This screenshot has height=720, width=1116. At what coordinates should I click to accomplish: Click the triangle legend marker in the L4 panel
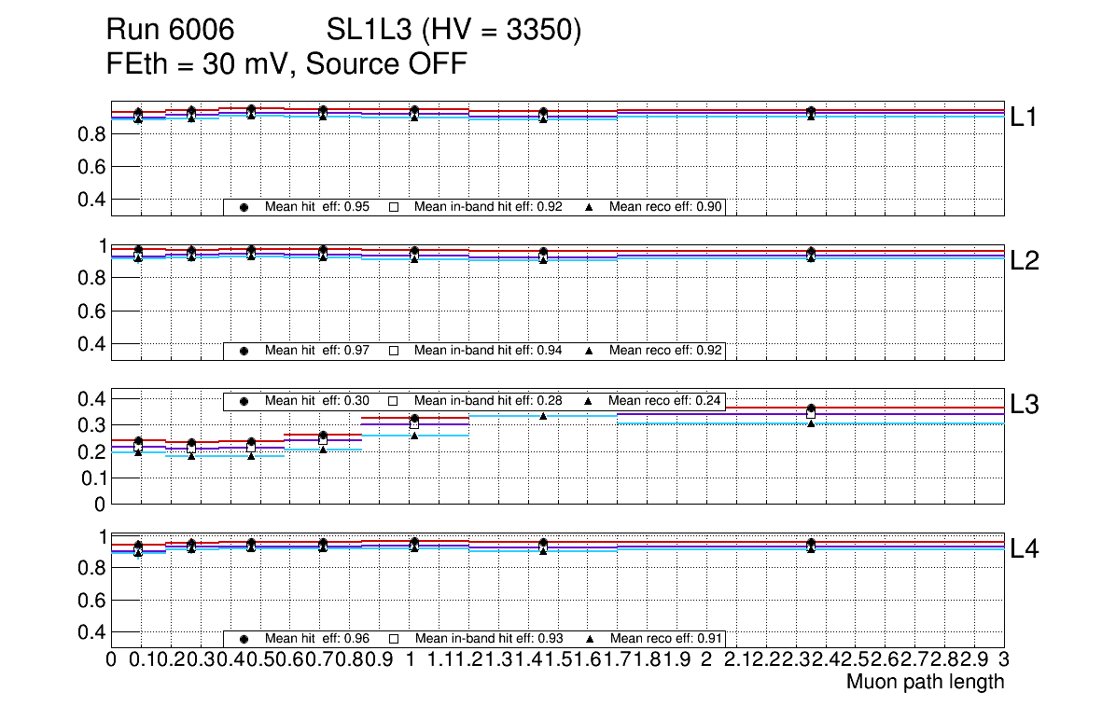coord(589,639)
